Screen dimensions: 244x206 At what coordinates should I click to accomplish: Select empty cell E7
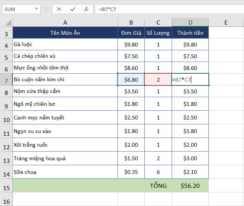[226, 79]
